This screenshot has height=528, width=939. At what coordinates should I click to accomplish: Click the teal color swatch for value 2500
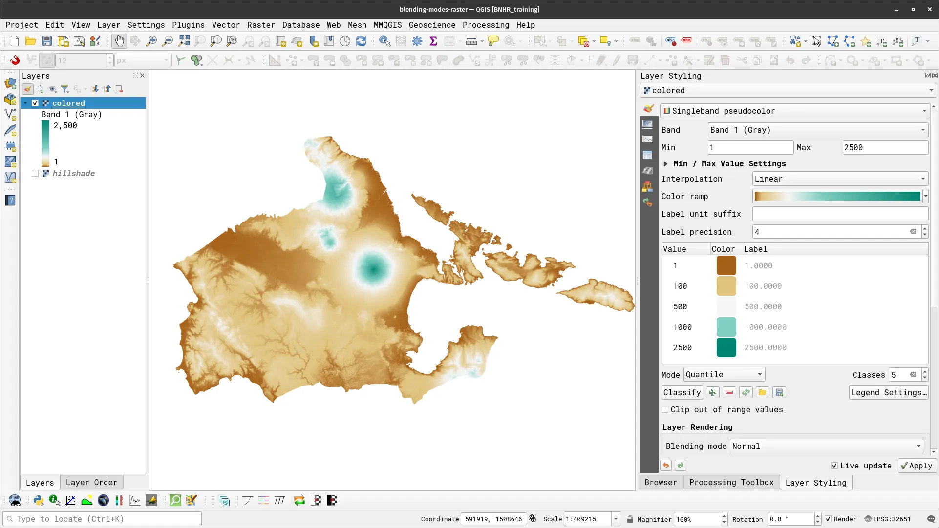coord(726,347)
